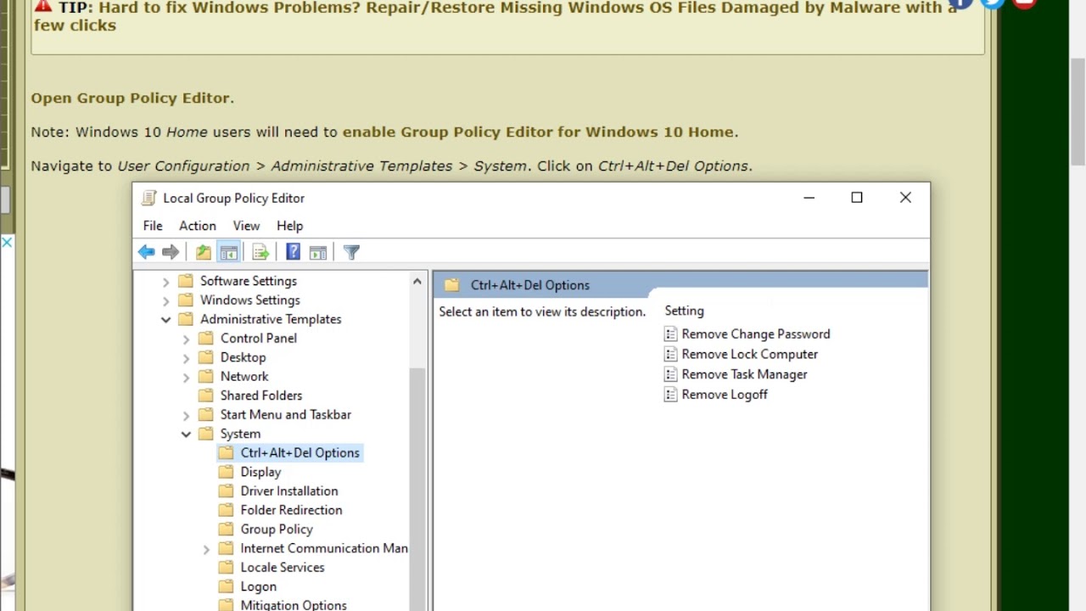Minimize the Local Group Policy Editor window
Viewport: 1086px width, 611px height.
click(x=809, y=198)
